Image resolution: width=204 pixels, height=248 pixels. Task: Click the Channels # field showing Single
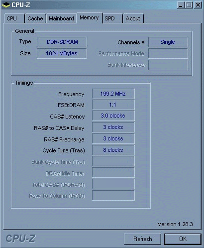pyautogui.click(x=168, y=42)
